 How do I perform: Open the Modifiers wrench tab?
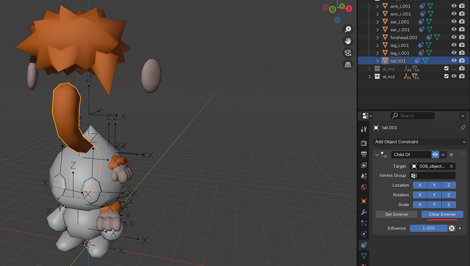364,212
